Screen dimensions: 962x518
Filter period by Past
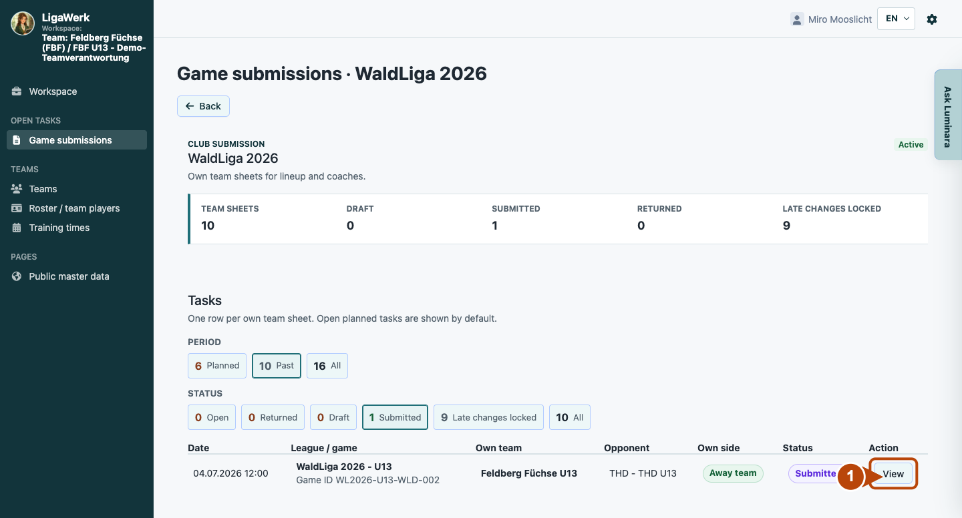pyautogui.click(x=277, y=366)
